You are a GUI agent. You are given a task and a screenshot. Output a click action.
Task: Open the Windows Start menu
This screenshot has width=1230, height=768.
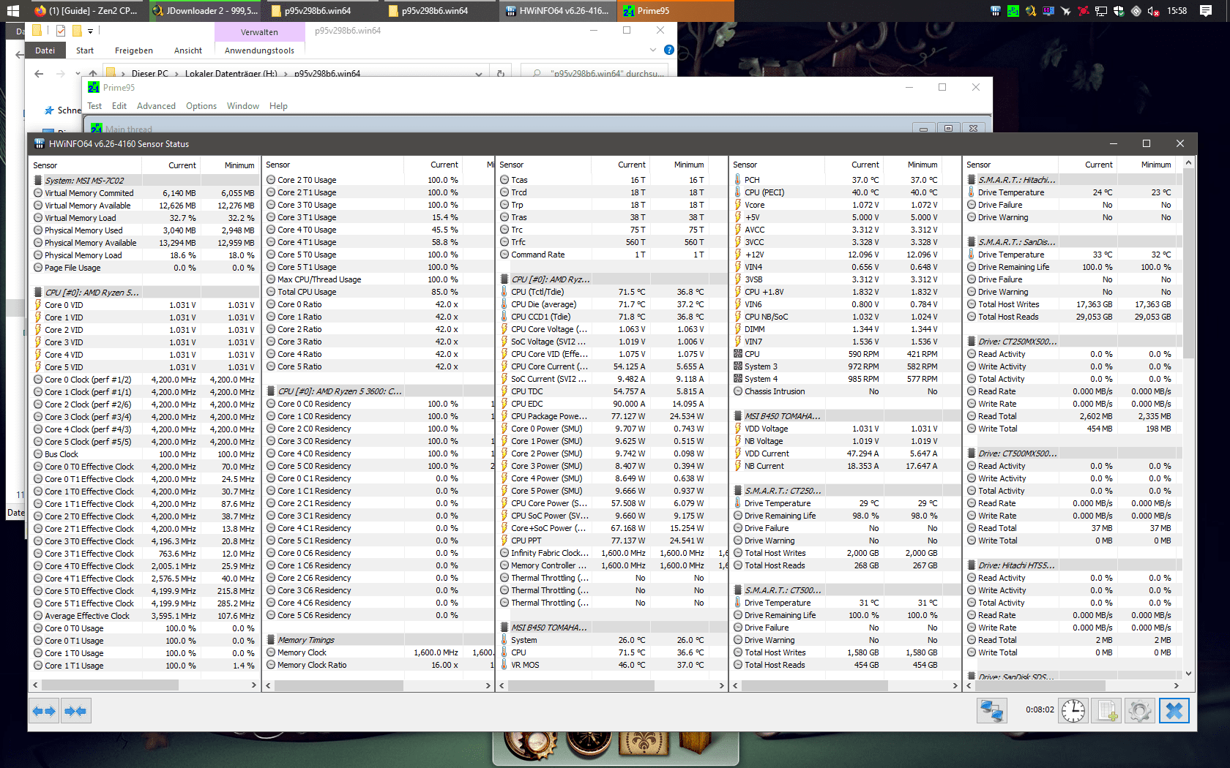(x=12, y=11)
